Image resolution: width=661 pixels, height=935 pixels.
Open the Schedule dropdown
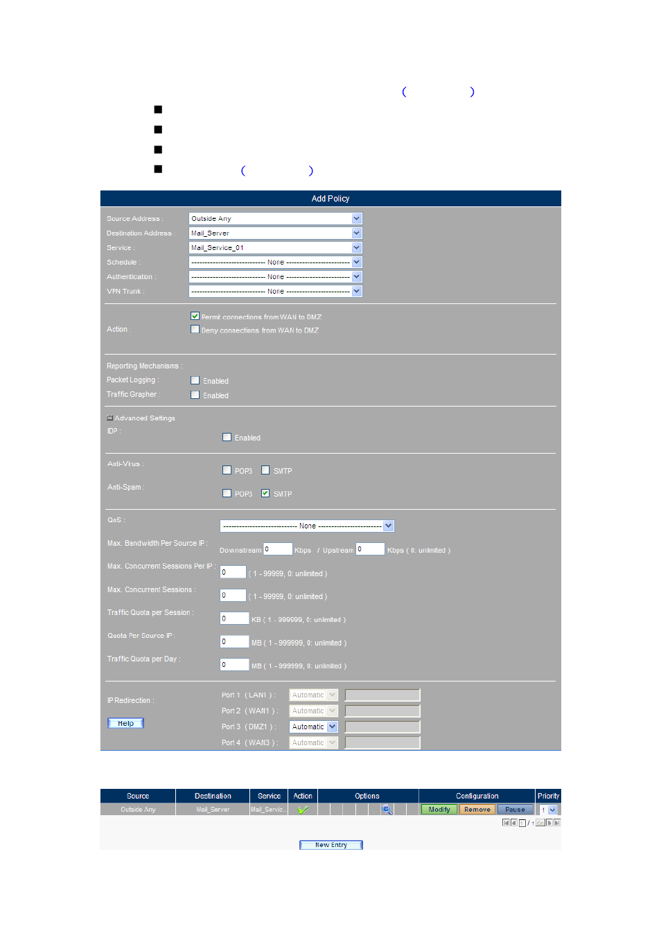coord(276,262)
